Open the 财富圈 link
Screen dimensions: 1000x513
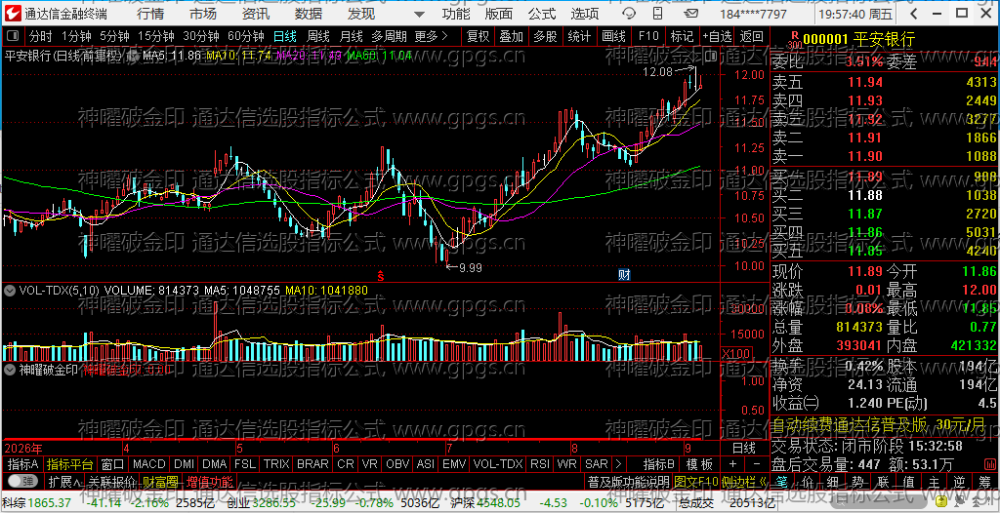(160, 481)
